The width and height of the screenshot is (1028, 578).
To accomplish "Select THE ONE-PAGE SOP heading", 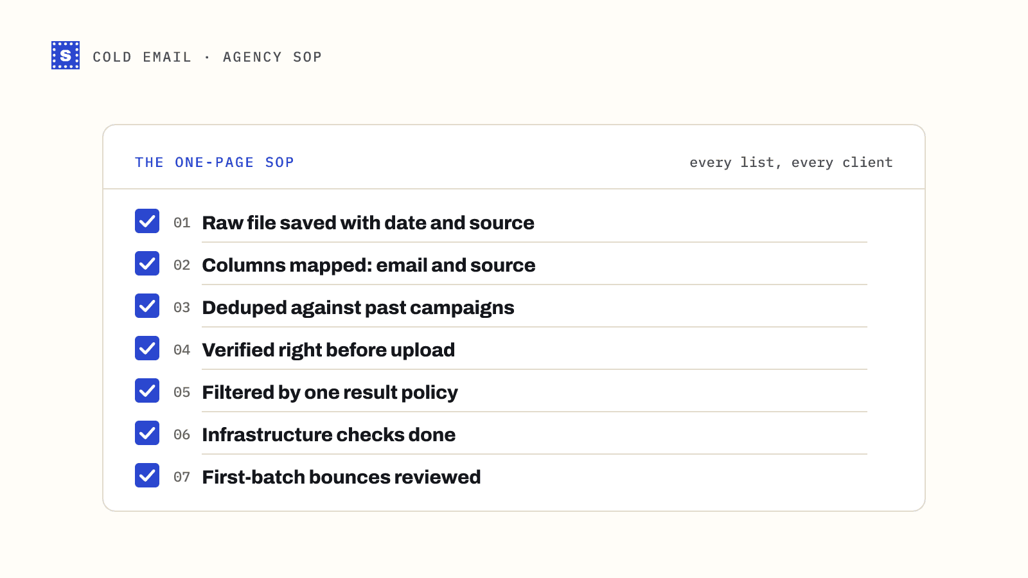I will click(215, 162).
